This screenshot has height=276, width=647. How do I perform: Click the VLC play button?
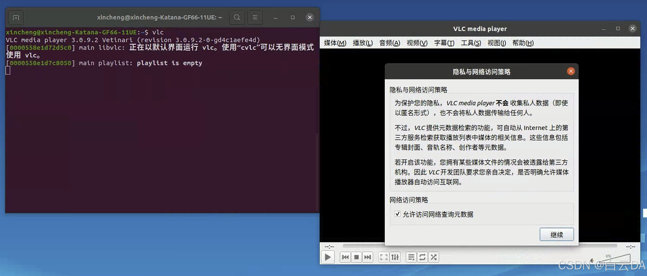pyautogui.click(x=327, y=257)
